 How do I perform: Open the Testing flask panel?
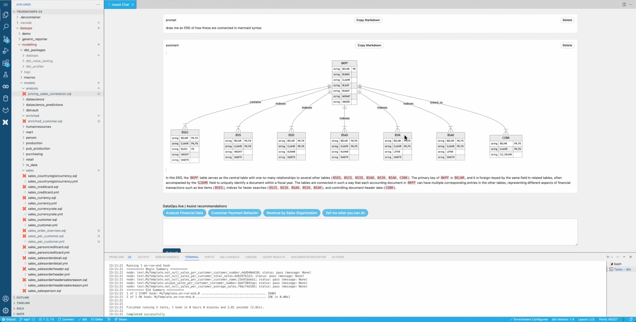(x=6, y=75)
